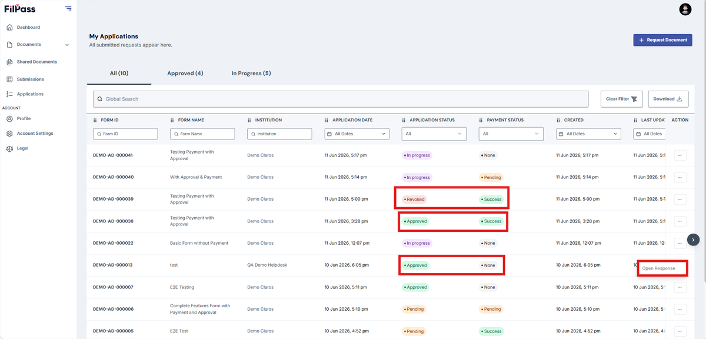Click form name E2E Testing
706x339 pixels.
click(x=182, y=287)
